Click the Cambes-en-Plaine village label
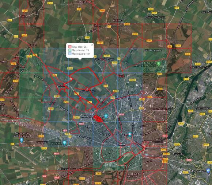The width and height of the screenshot is (212, 185). (x=104, y=59)
